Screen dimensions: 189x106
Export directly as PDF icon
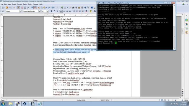tap(22, 8)
